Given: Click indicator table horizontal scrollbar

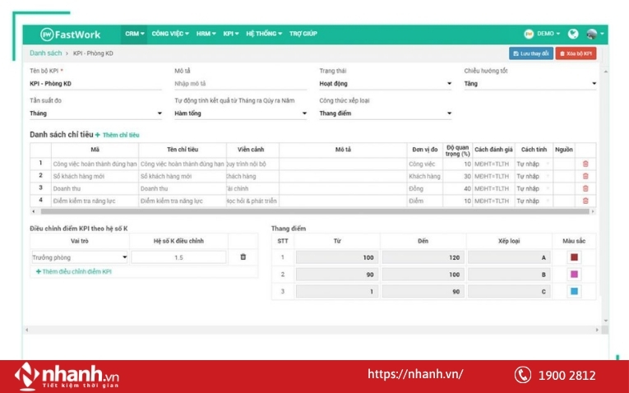Looking at the screenshot, I should [315, 211].
